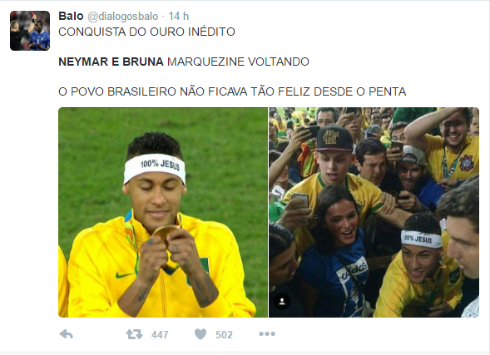The image size is (490, 355).
Task: Click the reply arrow icon
Action: pos(66,334)
